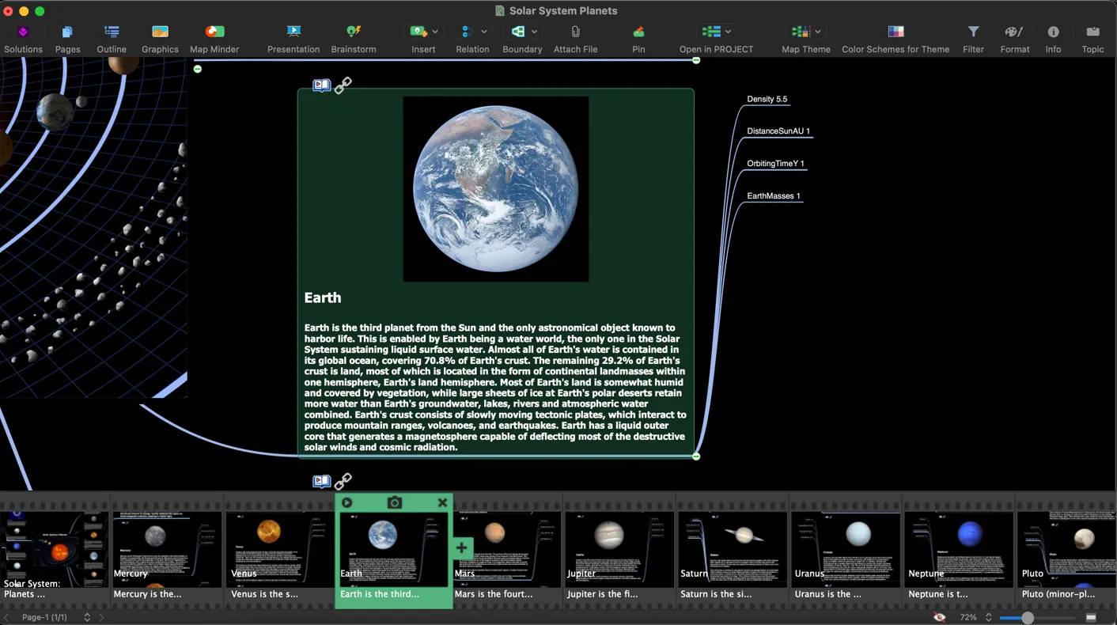Open Color Schemes for Theme
The image size is (1117, 625).
point(895,36)
